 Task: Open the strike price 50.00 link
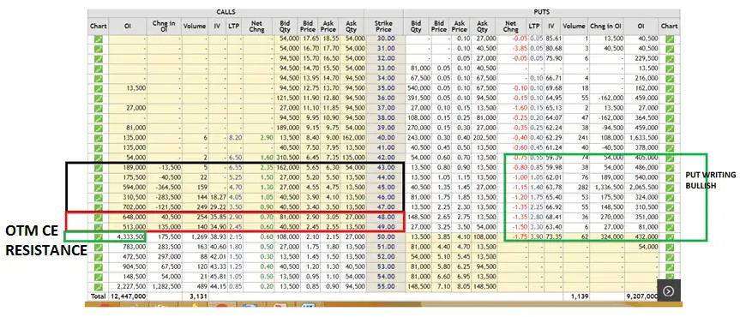pyautogui.click(x=386, y=236)
